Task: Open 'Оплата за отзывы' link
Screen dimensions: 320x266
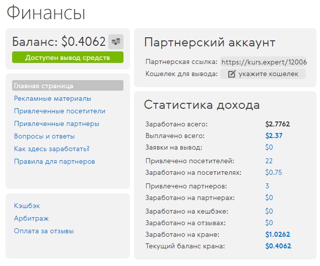Action: 44,231
